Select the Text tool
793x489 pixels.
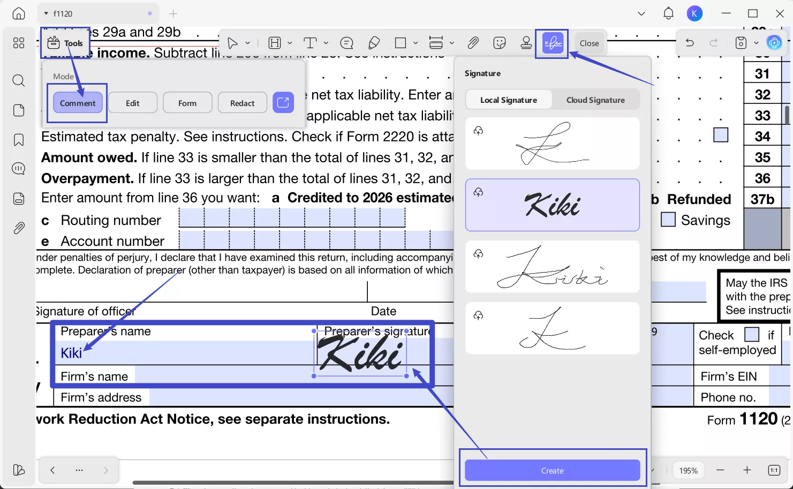(309, 43)
